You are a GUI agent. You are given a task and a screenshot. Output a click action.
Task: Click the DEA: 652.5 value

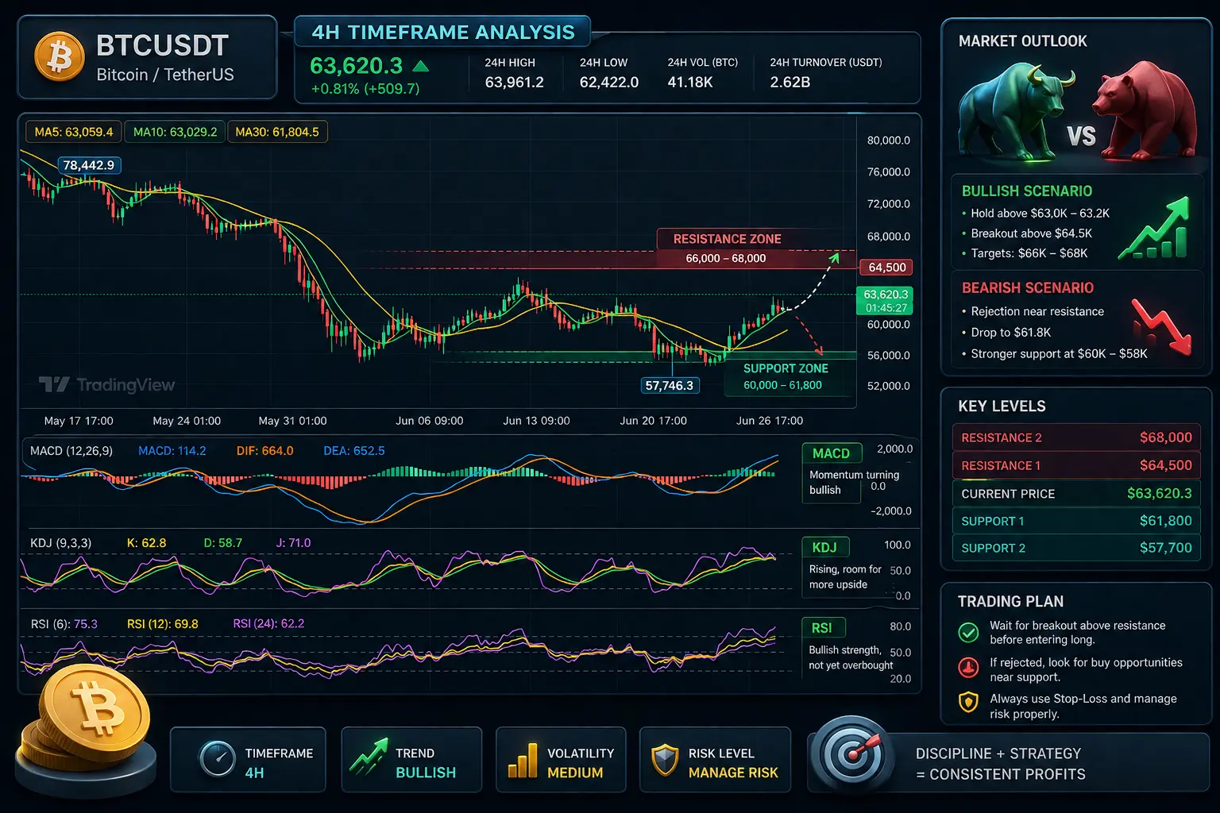[x=353, y=451]
